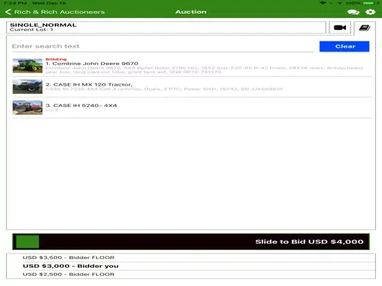Screen dimensions: 382x286
Task: Open the CASE IH 5240 thumbnail
Action: point(28,108)
